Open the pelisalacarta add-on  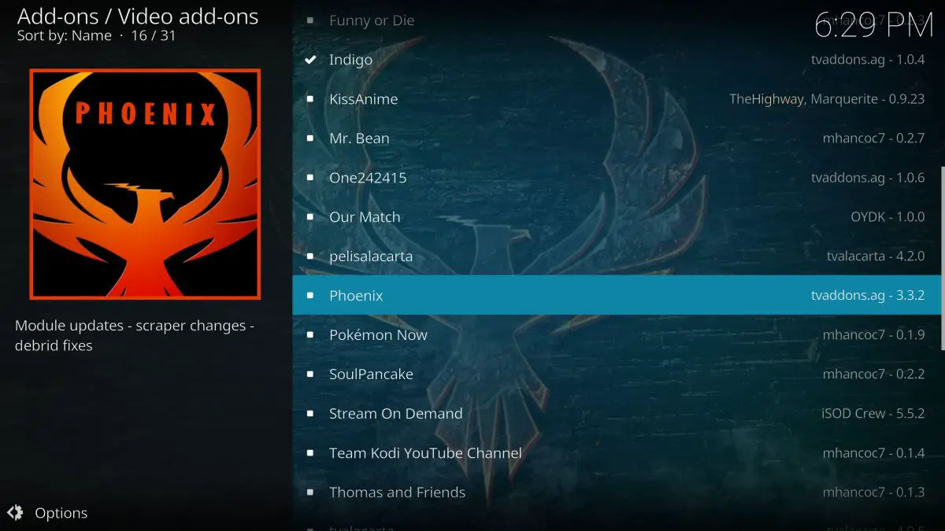pos(617,256)
